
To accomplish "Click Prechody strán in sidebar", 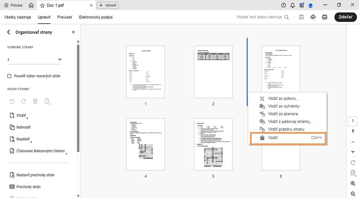I will [x=25, y=187].
